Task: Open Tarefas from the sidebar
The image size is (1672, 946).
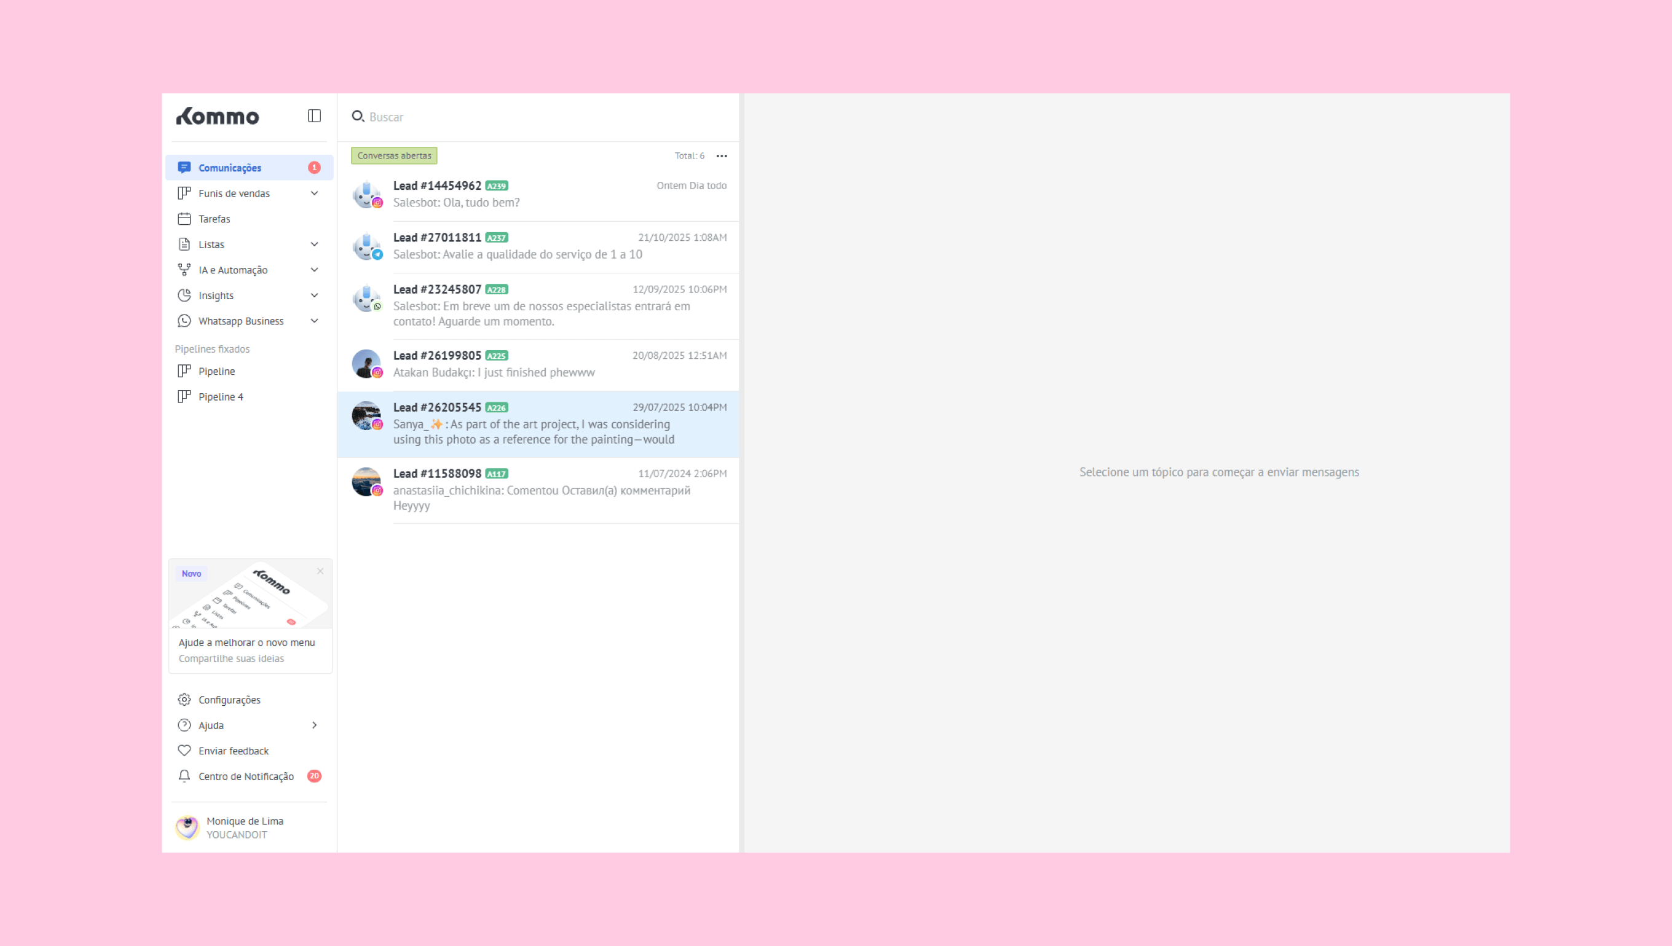Action: (x=214, y=219)
